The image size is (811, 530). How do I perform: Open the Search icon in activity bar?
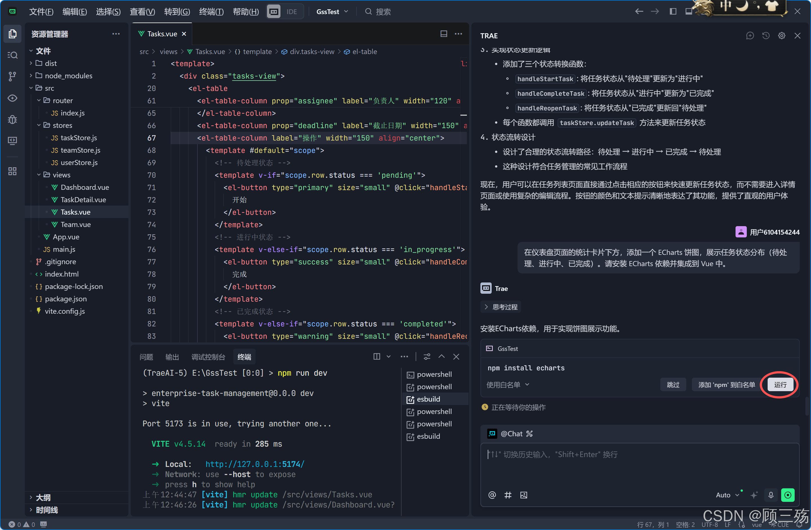click(12, 55)
